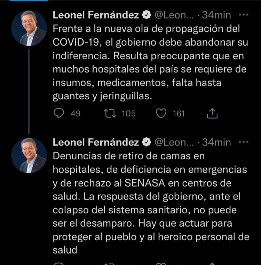The height and width of the screenshot is (265, 261).
Task: Like the first tweet with the heart icon
Action: pyautogui.click(x=161, y=113)
